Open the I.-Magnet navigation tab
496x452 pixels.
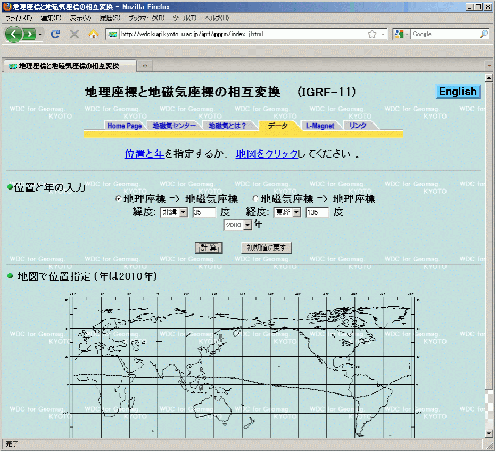coord(320,126)
